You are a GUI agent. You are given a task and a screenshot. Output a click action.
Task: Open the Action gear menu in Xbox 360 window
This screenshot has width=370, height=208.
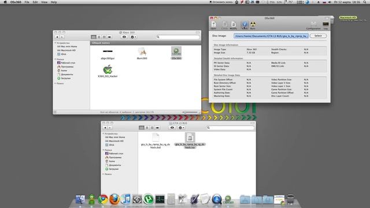coord(134,37)
